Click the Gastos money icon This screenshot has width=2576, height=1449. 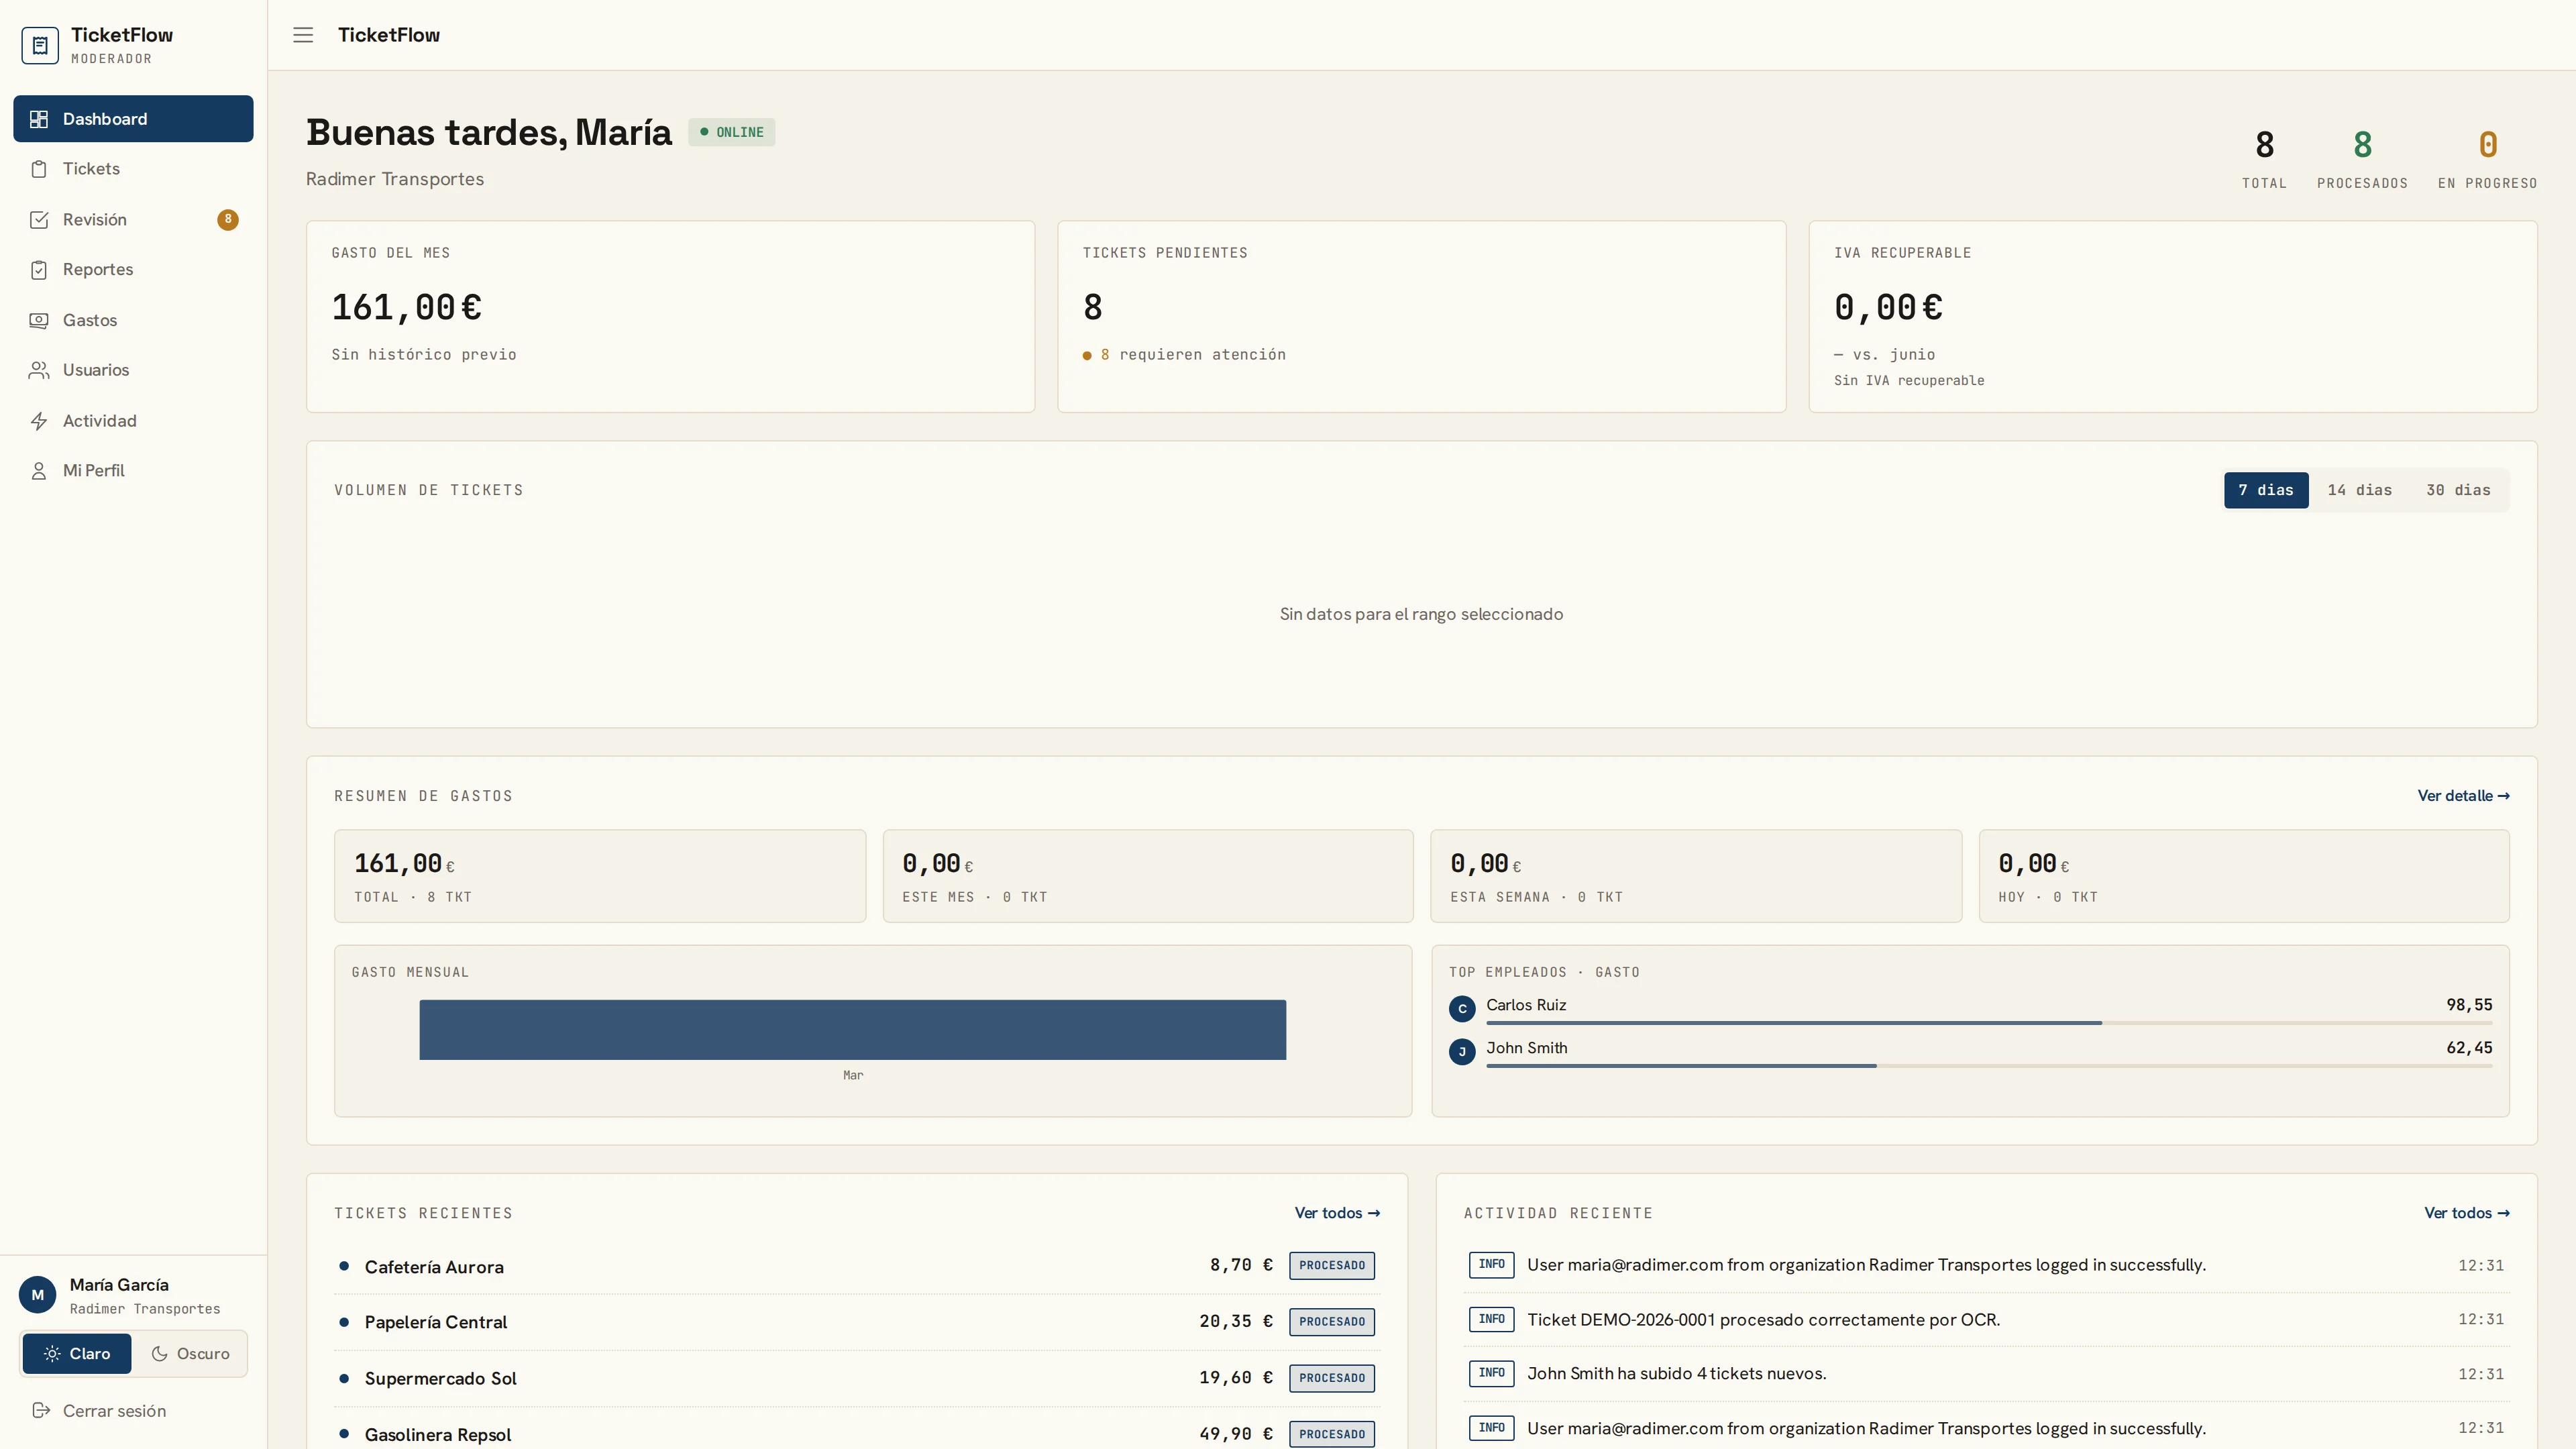point(39,320)
